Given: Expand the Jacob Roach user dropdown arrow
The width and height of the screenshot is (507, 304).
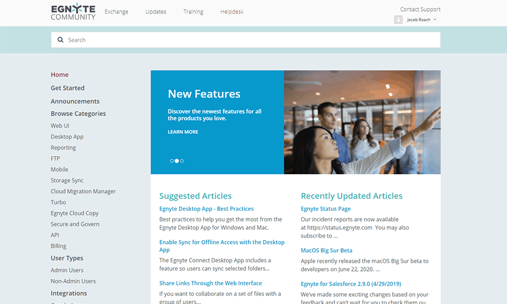Looking at the screenshot, I should [435, 20].
